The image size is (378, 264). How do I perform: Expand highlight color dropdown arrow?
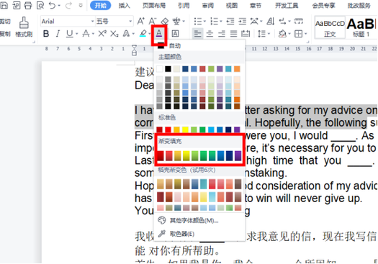click(x=150, y=34)
